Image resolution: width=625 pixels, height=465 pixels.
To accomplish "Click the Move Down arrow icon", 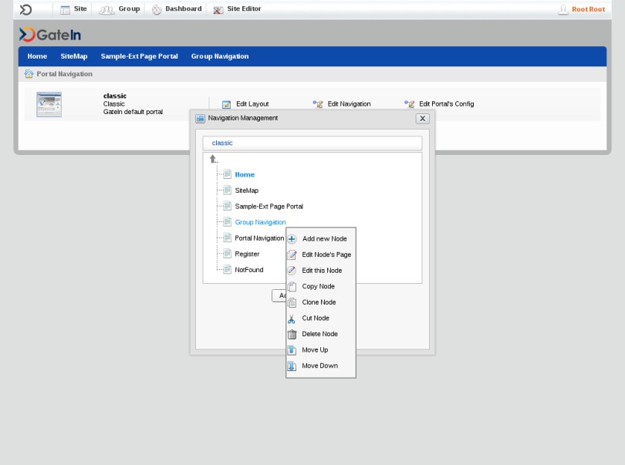I will click(x=292, y=366).
